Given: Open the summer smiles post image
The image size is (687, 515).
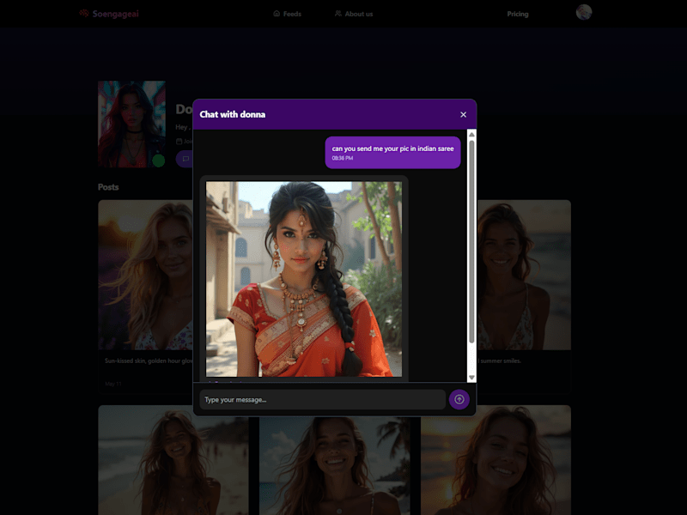Looking at the screenshot, I should click(x=524, y=275).
